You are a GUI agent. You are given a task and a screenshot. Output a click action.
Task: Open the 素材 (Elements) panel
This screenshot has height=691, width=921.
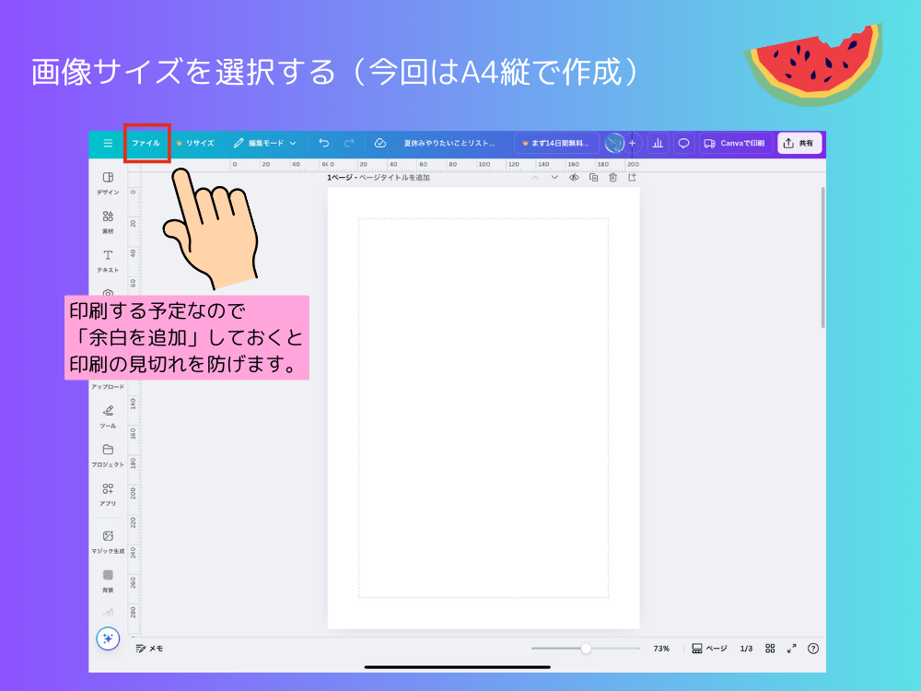[x=108, y=221]
